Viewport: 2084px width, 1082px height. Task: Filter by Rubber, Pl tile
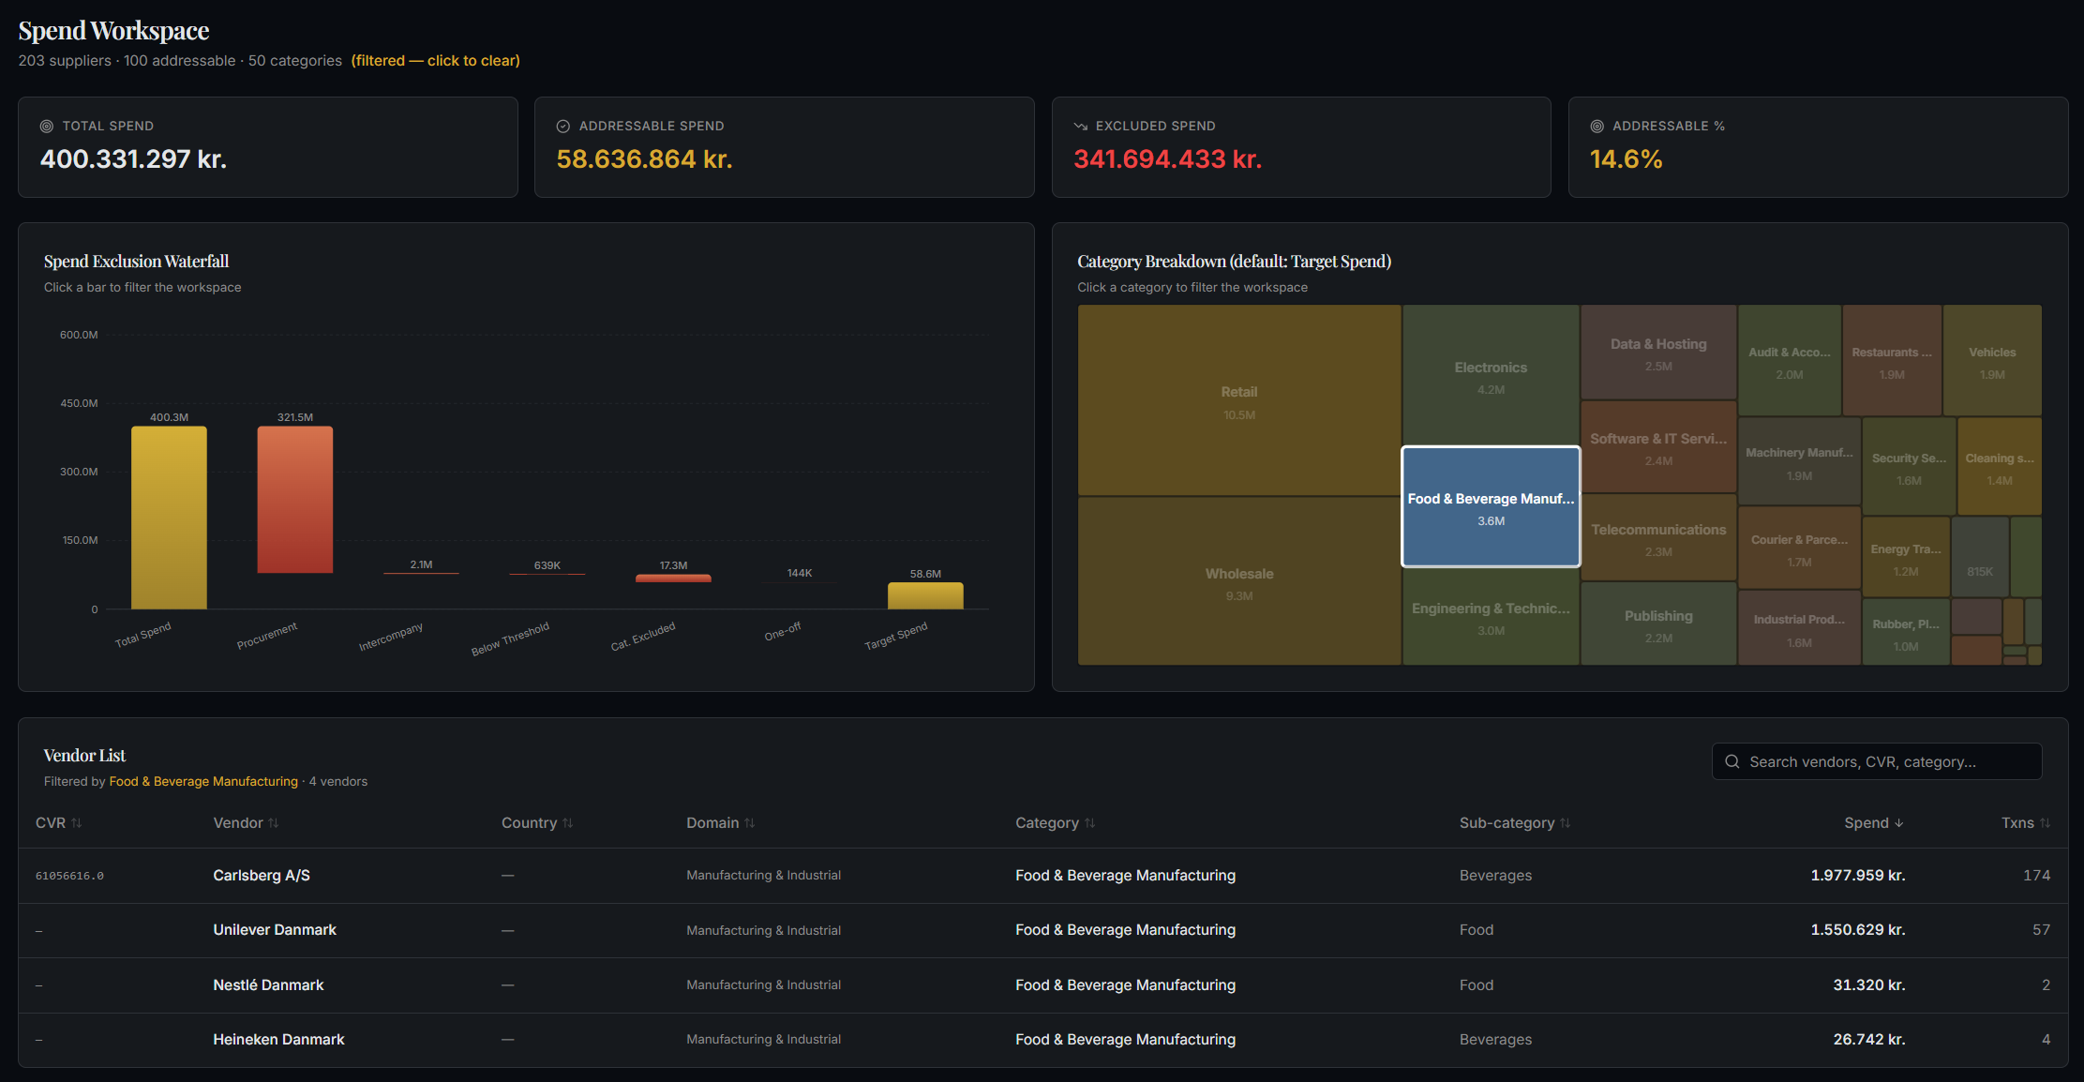1906,633
